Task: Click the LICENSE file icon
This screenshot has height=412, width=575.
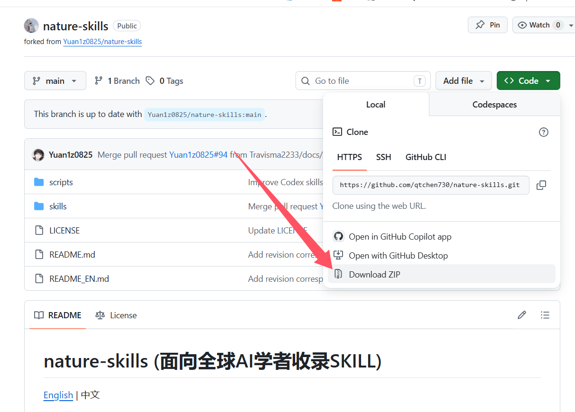Action: 39,231
